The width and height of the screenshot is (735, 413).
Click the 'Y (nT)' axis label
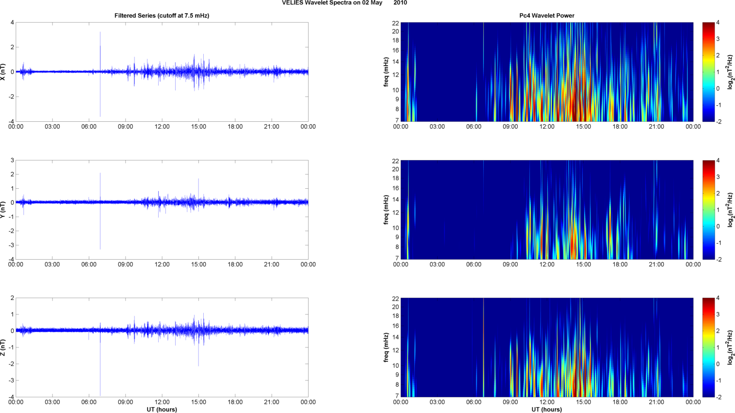[x=3, y=210]
